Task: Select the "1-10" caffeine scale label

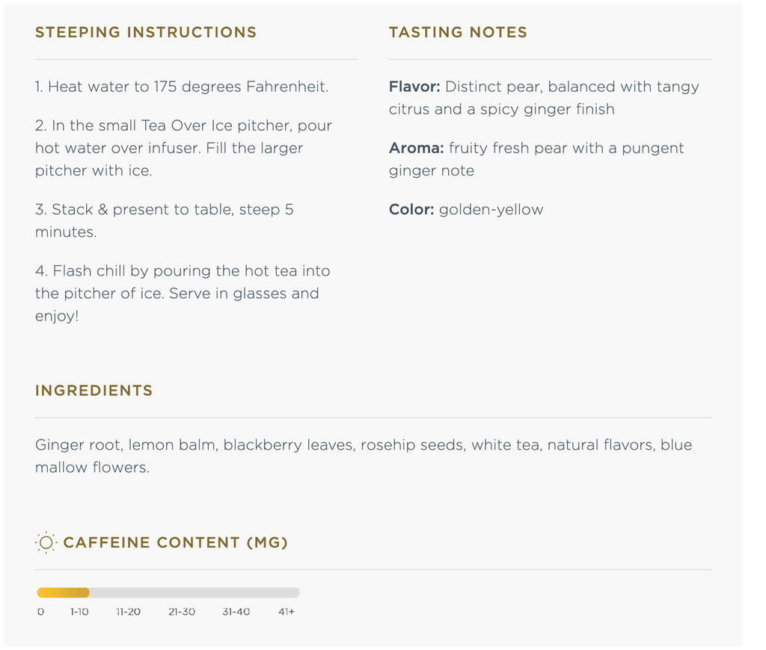Action: 79,612
